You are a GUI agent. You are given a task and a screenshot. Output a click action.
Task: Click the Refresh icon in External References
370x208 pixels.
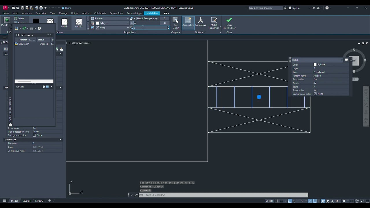pos(24,28)
